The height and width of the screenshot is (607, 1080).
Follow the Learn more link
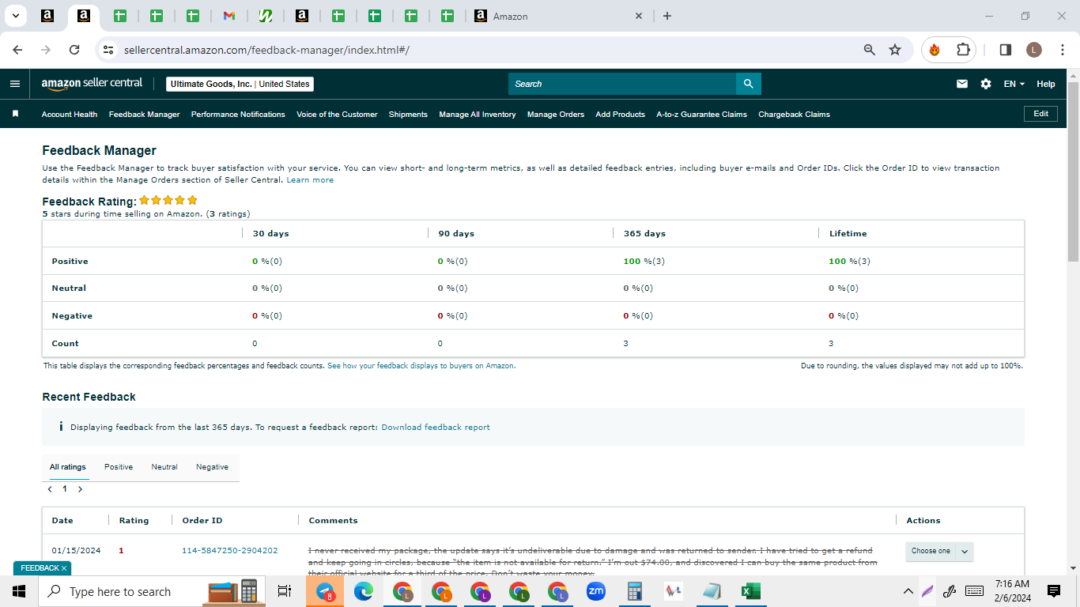(310, 179)
